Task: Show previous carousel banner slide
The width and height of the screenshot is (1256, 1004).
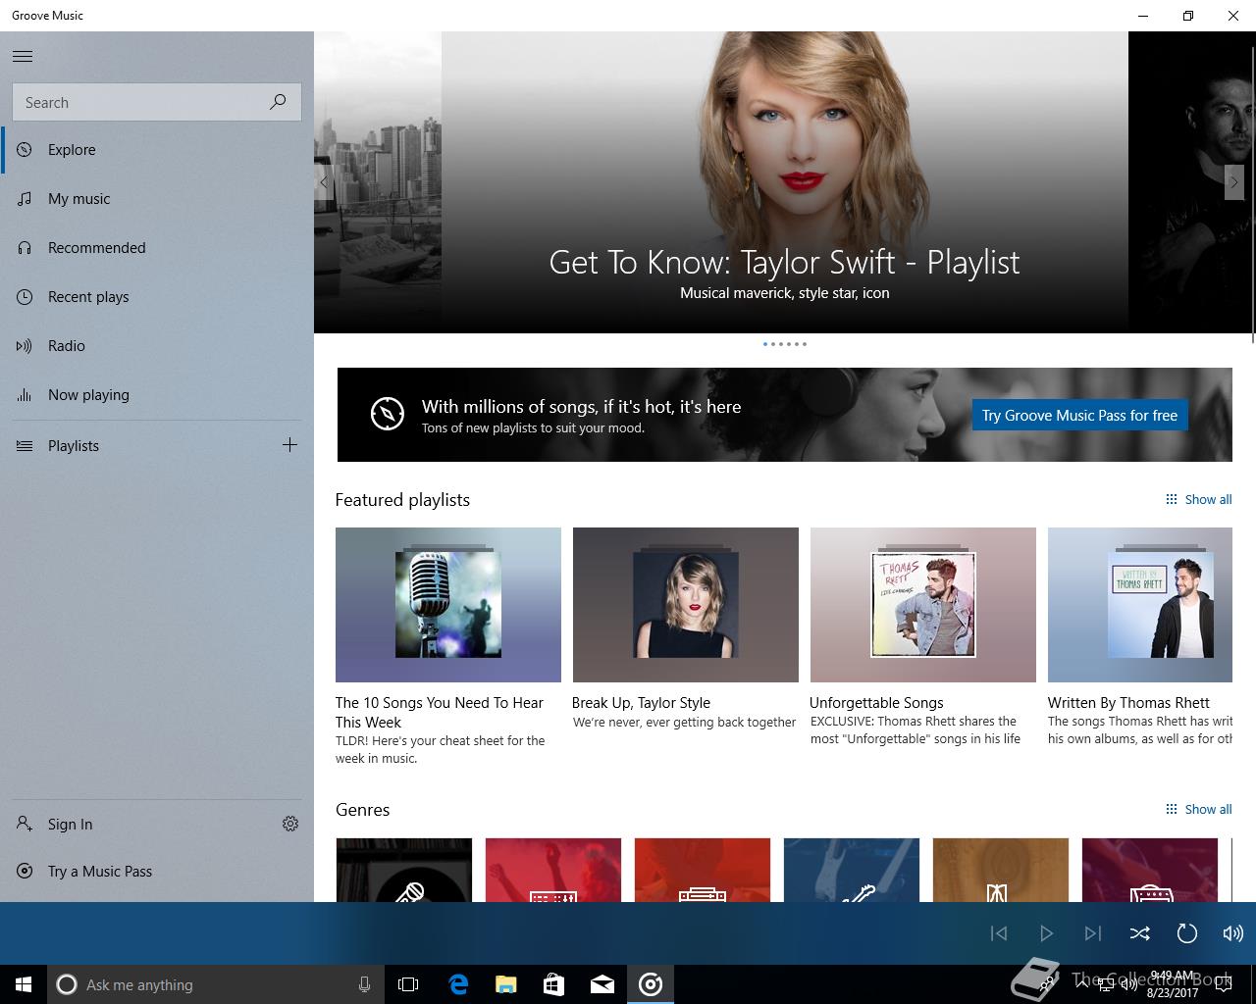Action: click(x=324, y=182)
